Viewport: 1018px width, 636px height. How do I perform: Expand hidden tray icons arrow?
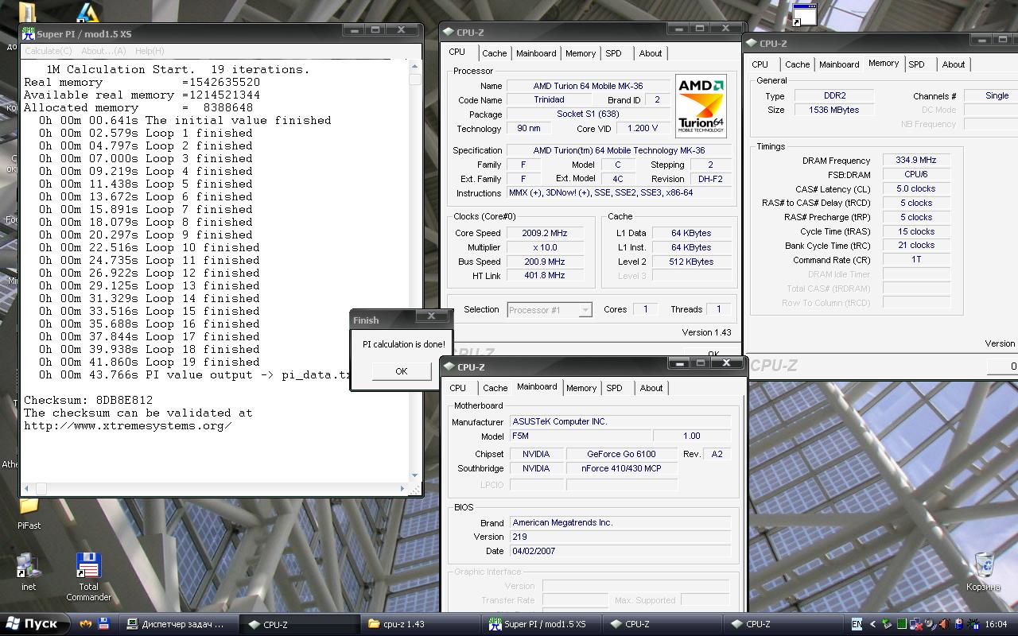[x=872, y=624]
